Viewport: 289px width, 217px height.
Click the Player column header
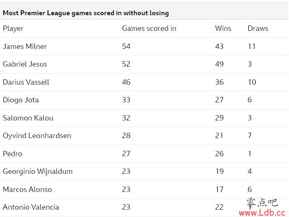point(13,29)
